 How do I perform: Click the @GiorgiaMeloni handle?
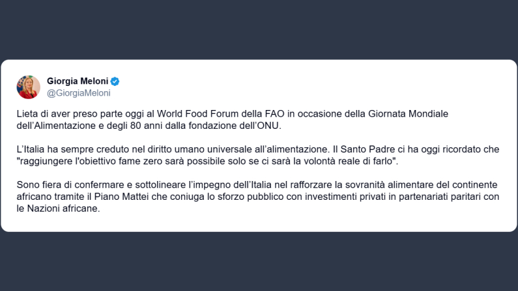point(78,93)
